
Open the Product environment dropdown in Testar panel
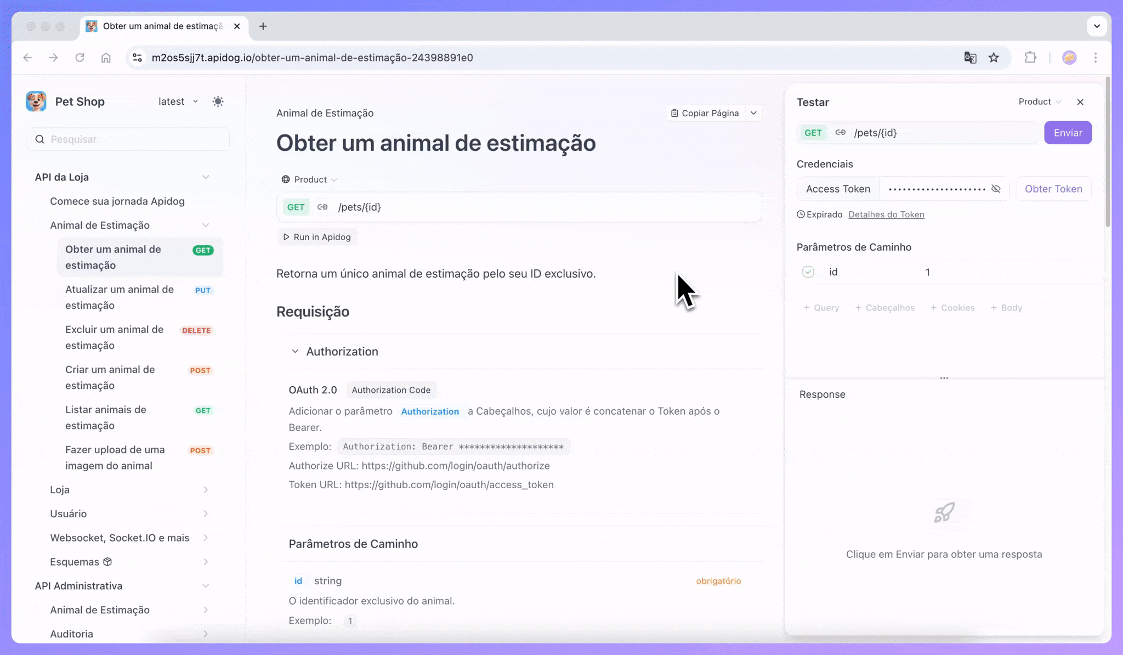click(1040, 101)
